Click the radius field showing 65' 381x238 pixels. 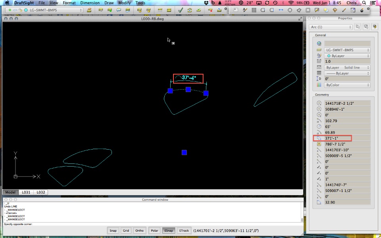347,127
